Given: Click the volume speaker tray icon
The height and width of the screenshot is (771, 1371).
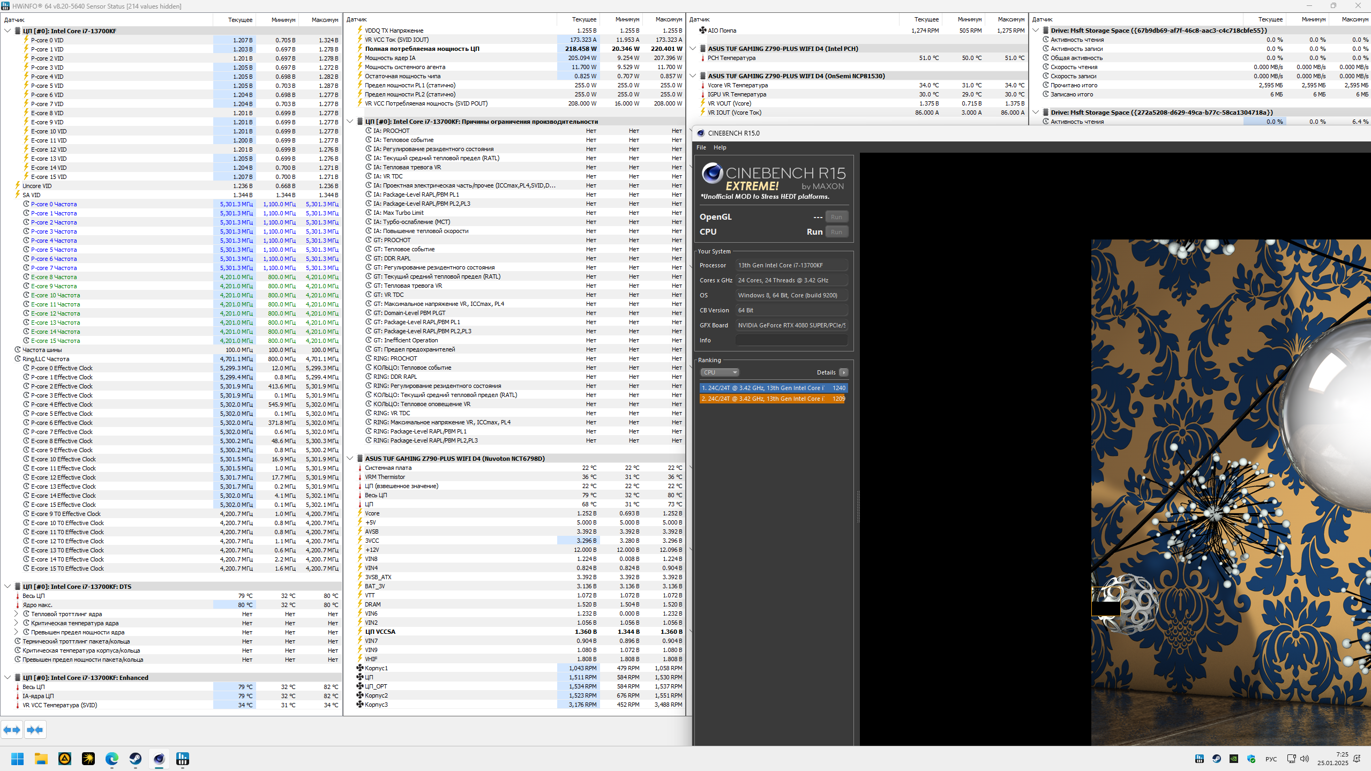Looking at the screenshot, I should point(1304,759).
